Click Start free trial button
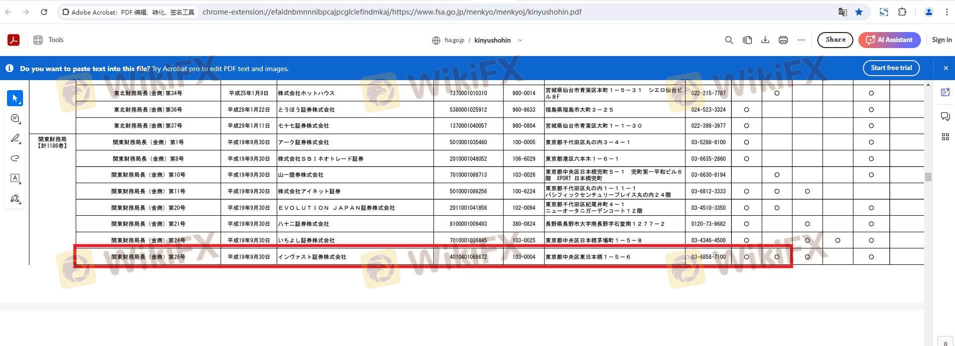The width and height of the screenshot is (955, 346). pyautogui.click(x=891, y=68)
